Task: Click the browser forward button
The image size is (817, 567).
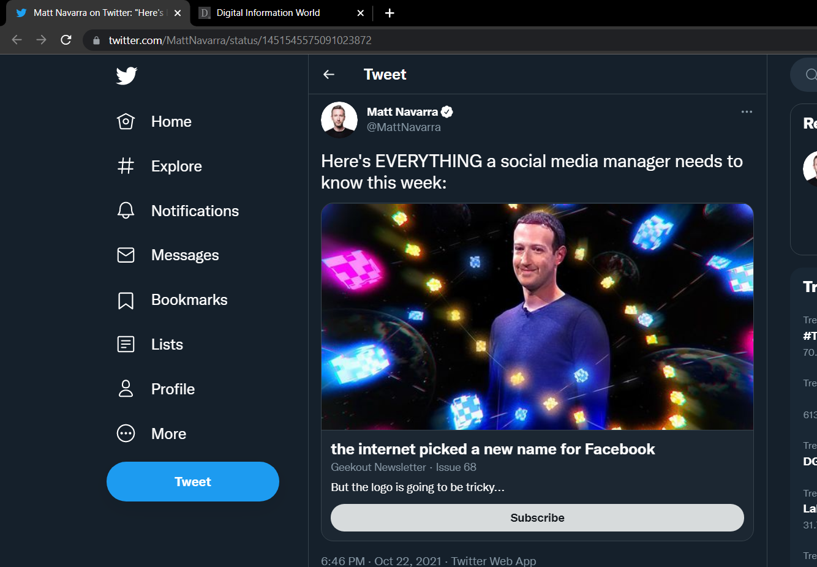Action: [x=41, y=40]
